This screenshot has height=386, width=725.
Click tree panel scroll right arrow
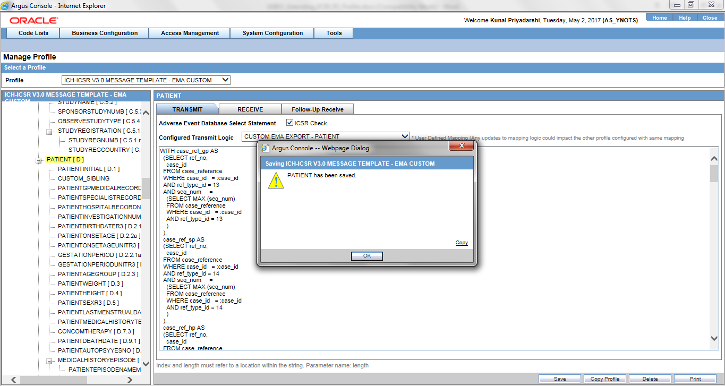click(x=130, y=380)
